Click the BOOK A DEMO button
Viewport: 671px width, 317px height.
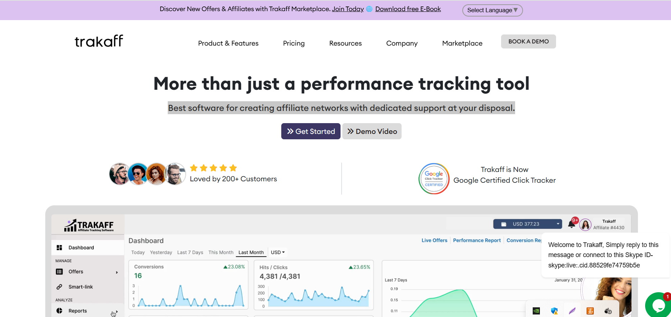click(528, 41)
